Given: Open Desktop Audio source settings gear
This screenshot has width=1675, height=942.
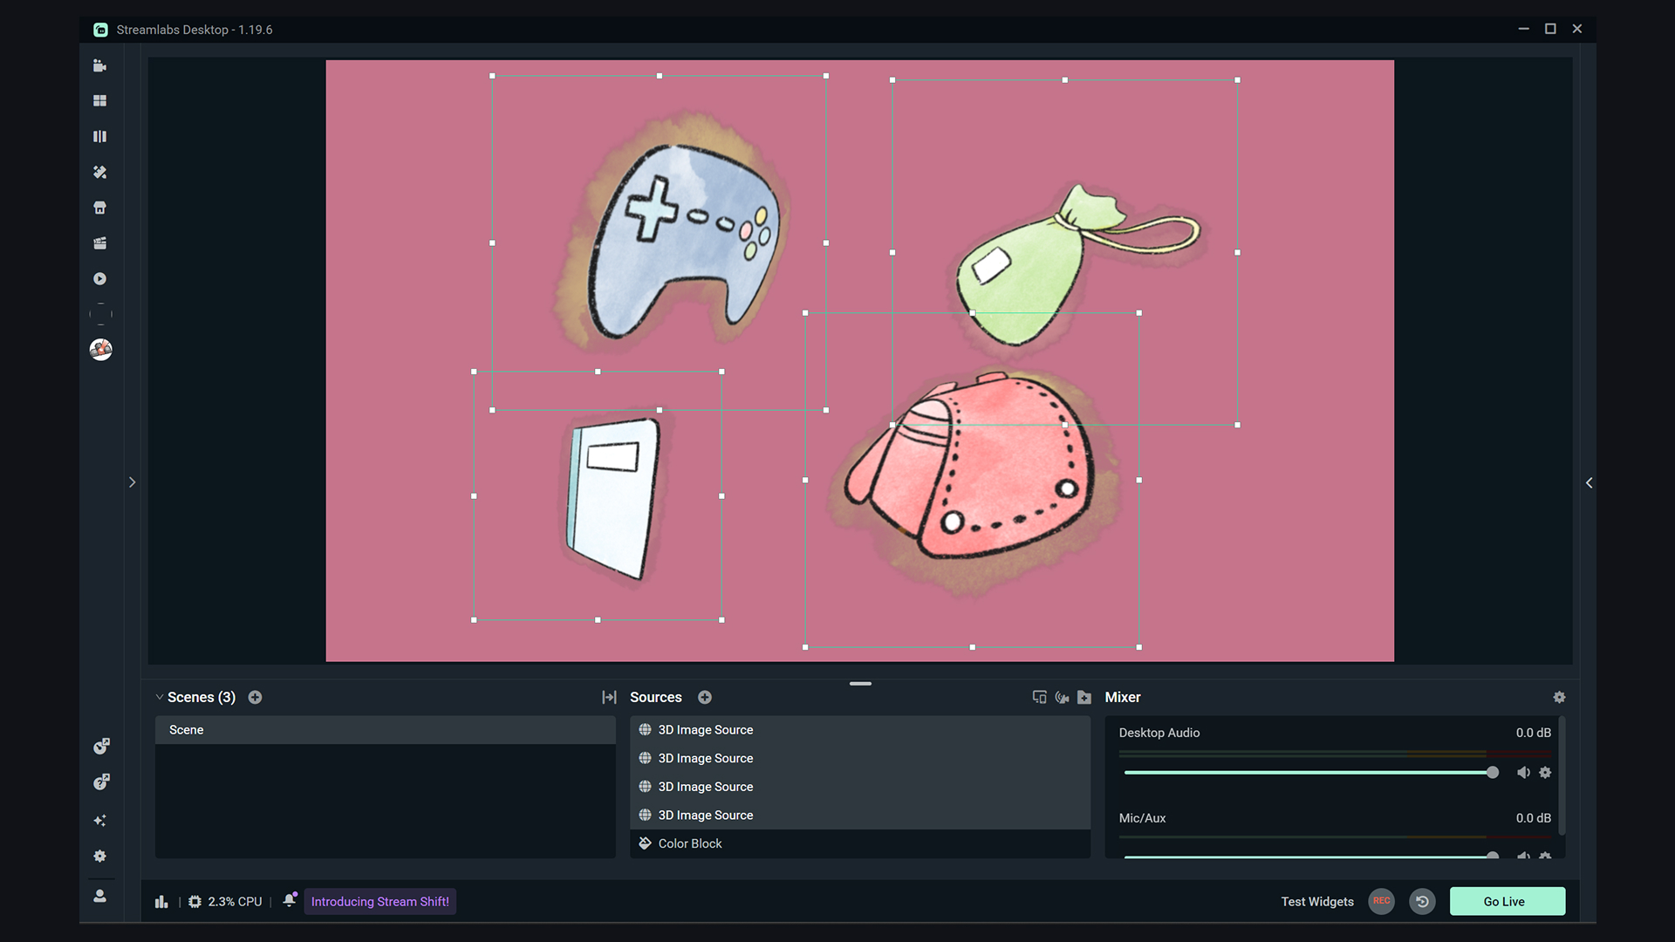Looking at the screenshot, I should [x=1545, y=773].
